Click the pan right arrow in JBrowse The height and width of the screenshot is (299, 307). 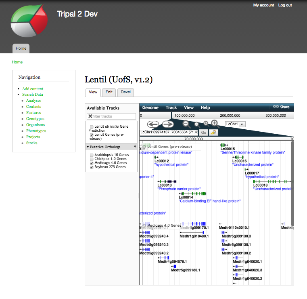168,124
